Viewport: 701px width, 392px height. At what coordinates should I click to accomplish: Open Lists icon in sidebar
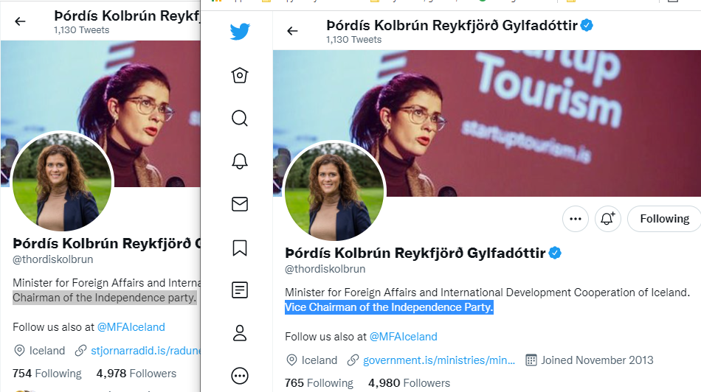tap(240, 290)
